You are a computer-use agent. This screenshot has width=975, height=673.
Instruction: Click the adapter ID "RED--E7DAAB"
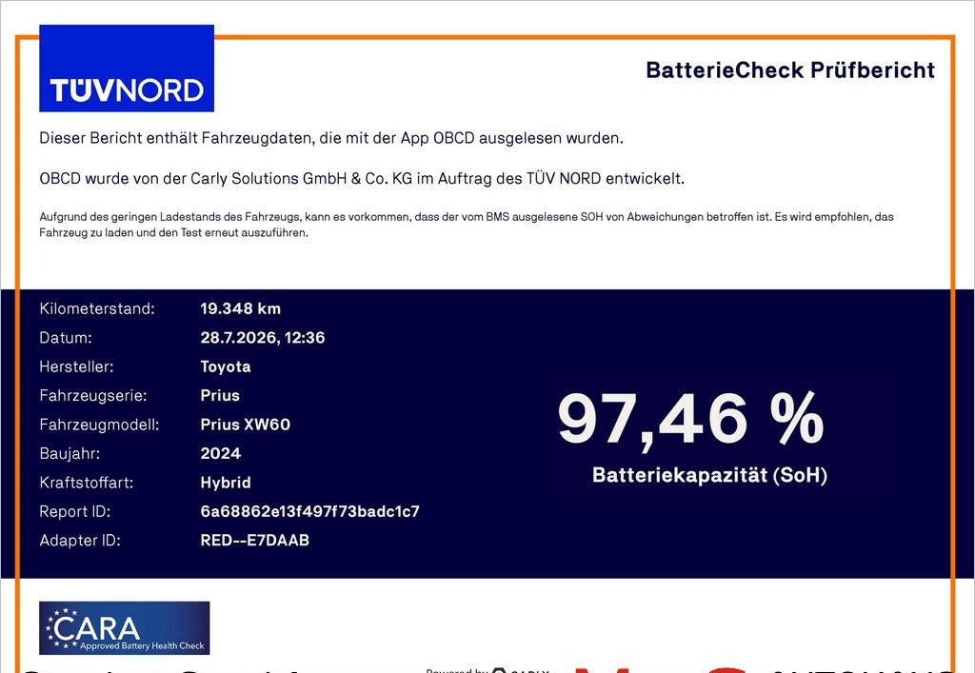(255, 541)
